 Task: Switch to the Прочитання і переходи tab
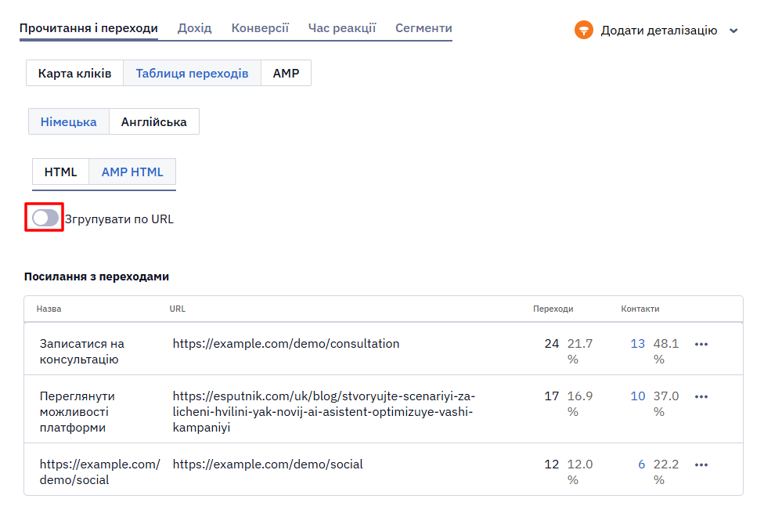point(88,28)
